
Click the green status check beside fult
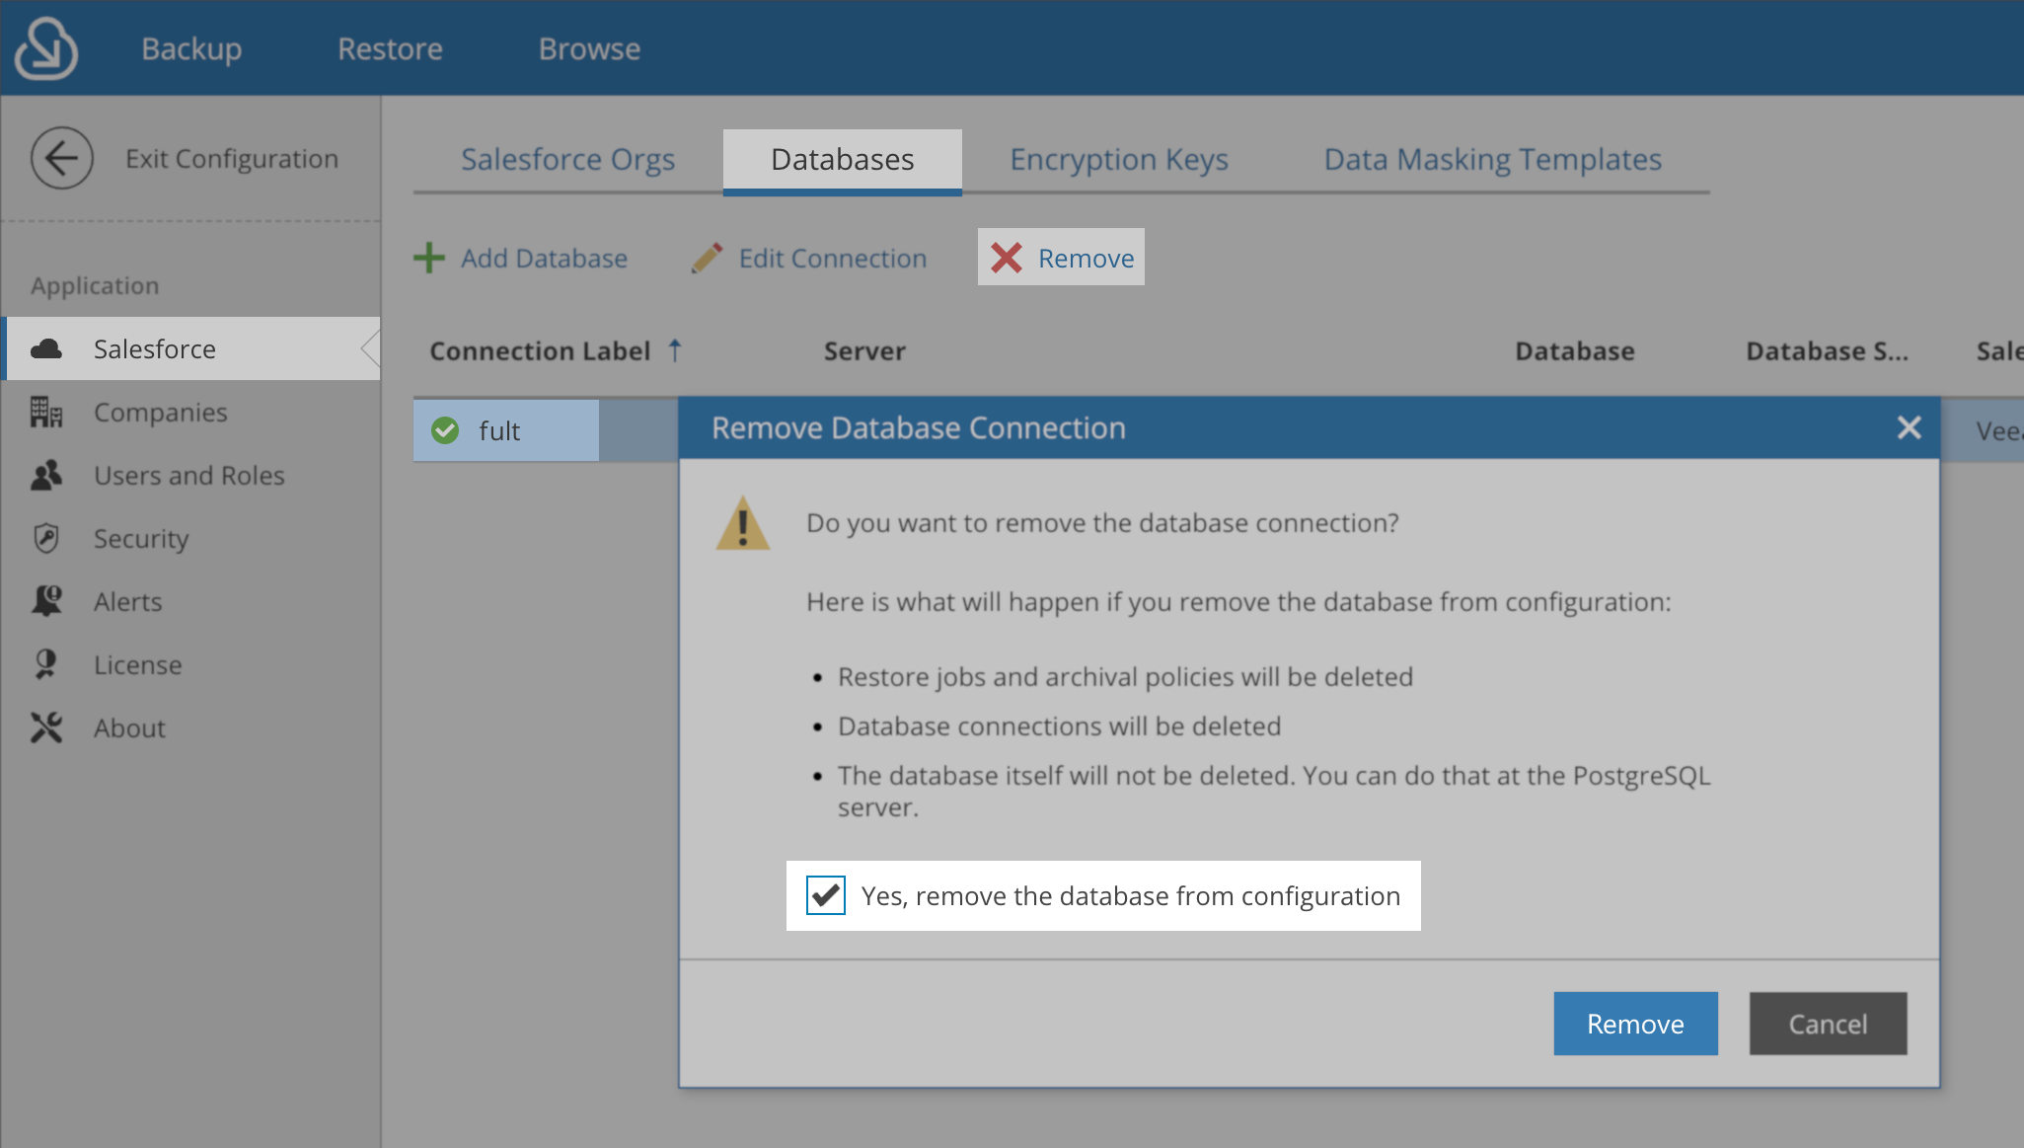445,430
